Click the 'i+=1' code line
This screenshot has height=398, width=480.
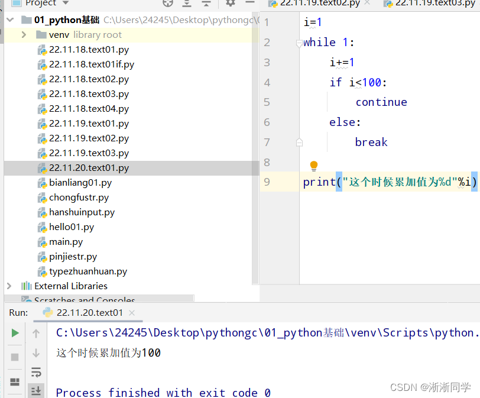click(x=342, y=63)
